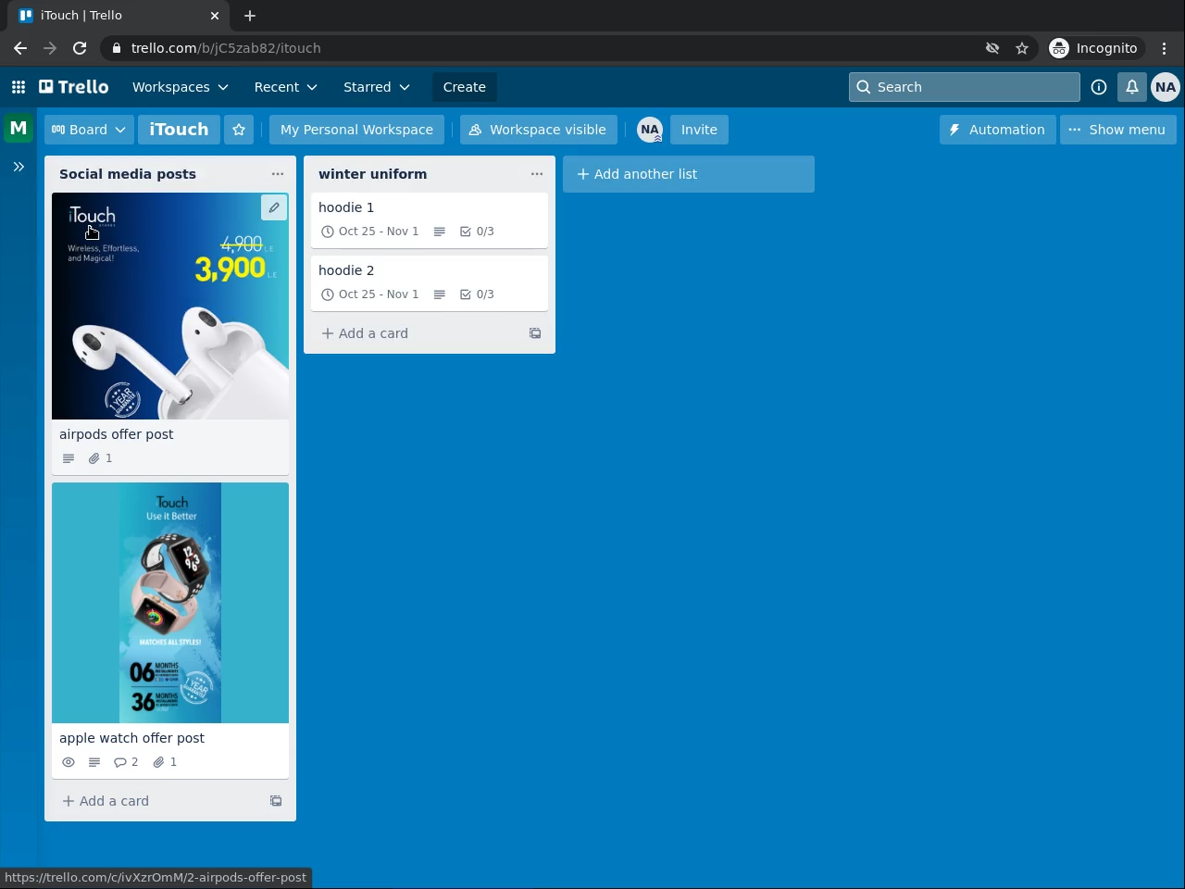Go to Trello home logo
The height and width of the screenshot is (889, 1185).
tap(74, 87)
